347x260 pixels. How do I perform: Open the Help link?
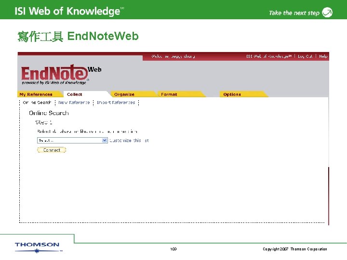(323, 56)
